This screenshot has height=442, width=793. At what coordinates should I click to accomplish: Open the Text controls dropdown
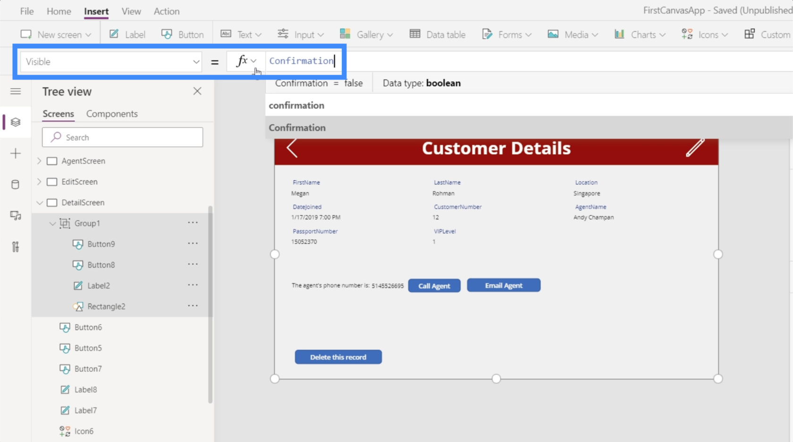pyautogui.click(x=241, y=34)
